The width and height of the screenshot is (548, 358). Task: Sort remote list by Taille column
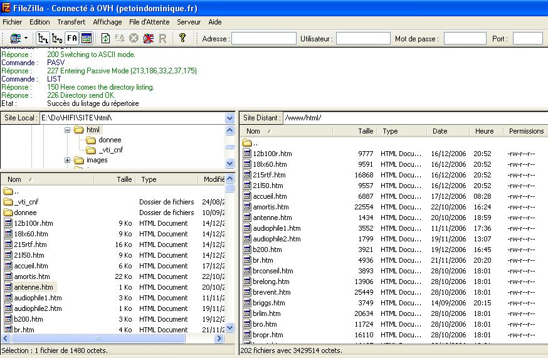pyautogui.click(x=354, y=131)
